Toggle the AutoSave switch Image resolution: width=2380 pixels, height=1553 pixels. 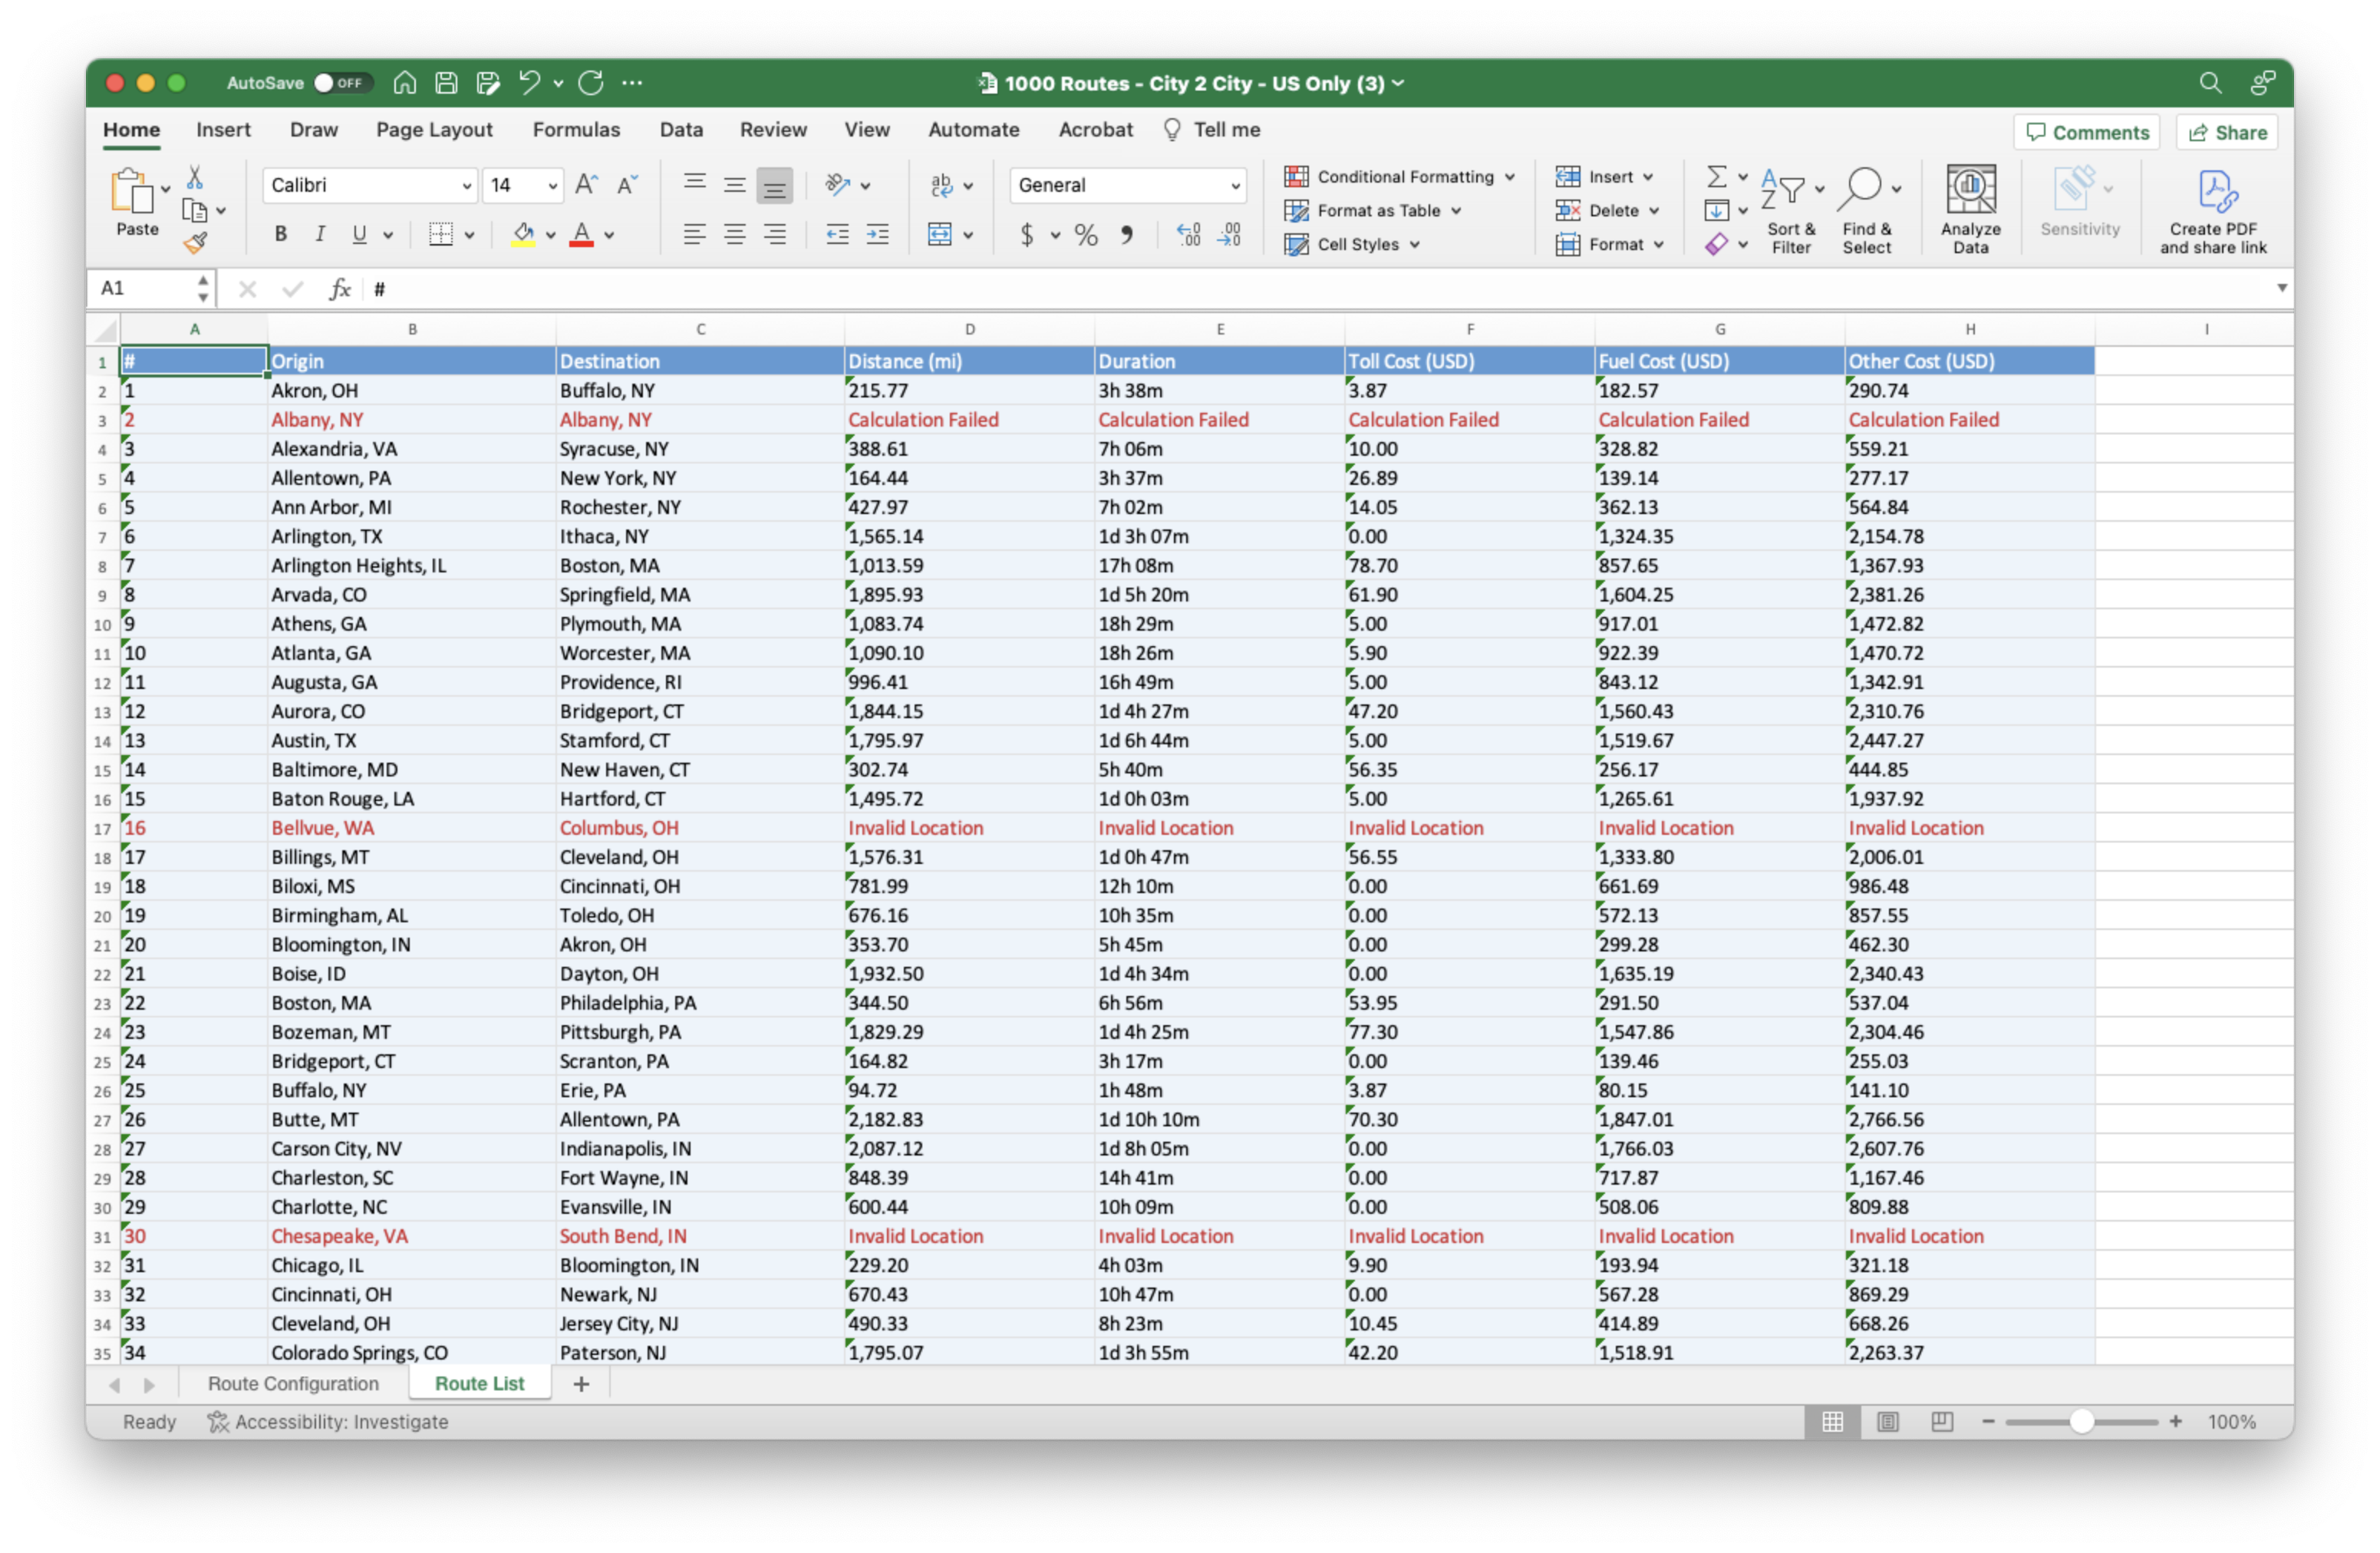pos(342,83)
